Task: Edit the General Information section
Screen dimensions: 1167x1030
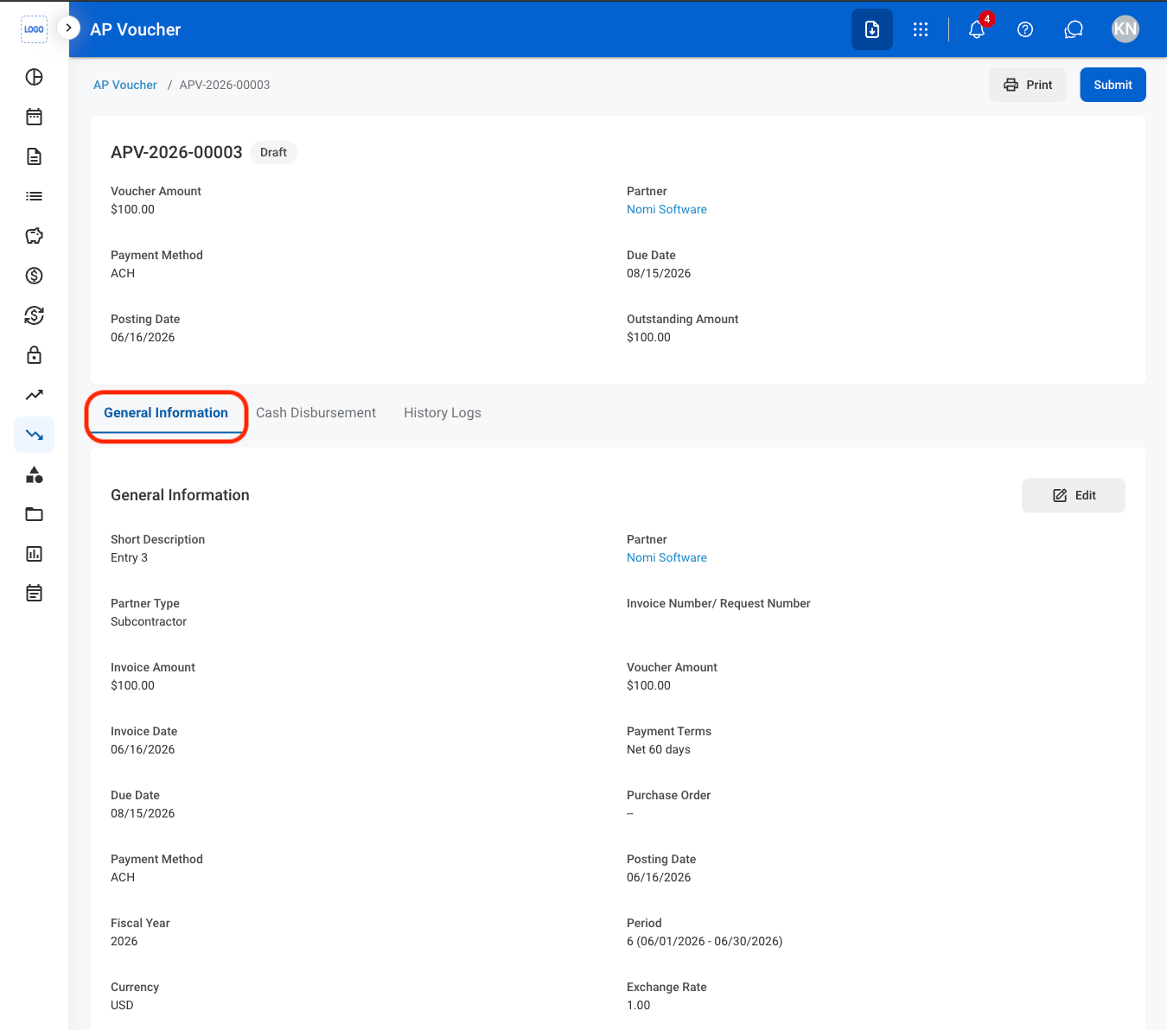Action: 1074,495
